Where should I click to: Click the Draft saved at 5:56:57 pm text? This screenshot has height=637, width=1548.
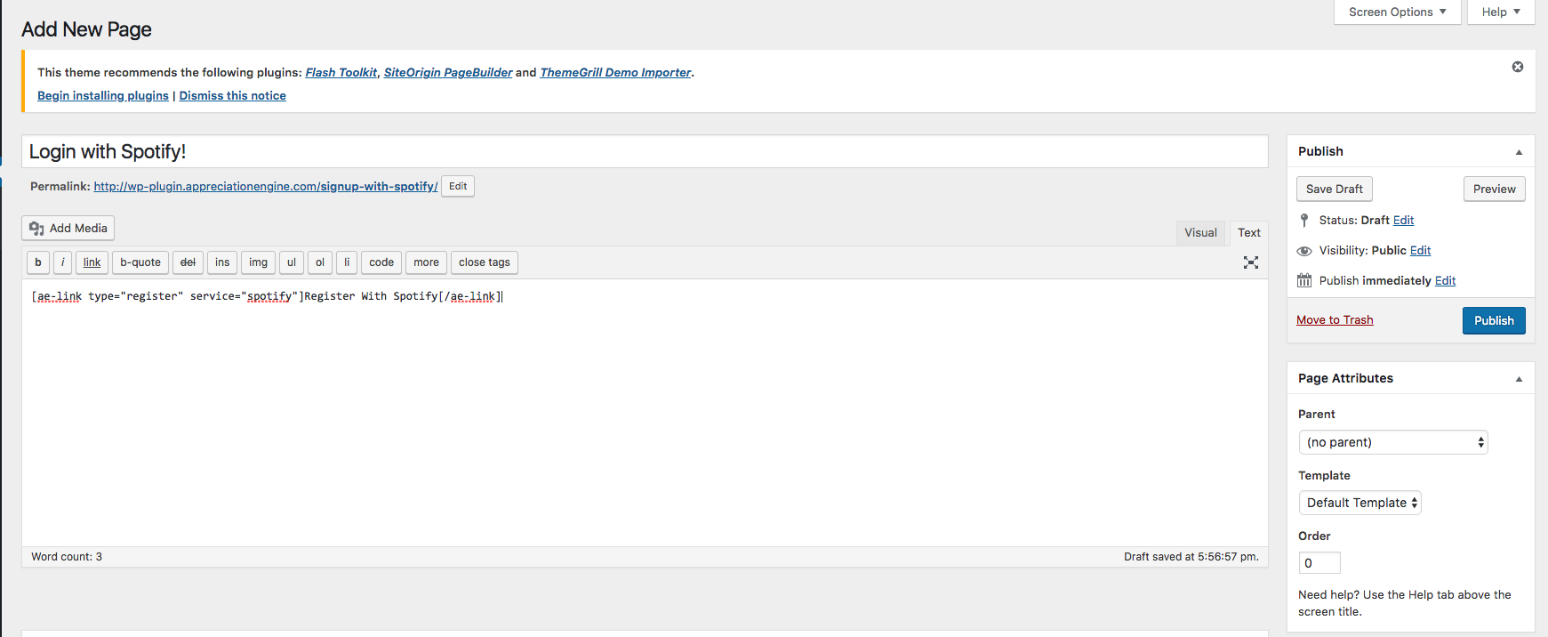(x=1191, y=557)
